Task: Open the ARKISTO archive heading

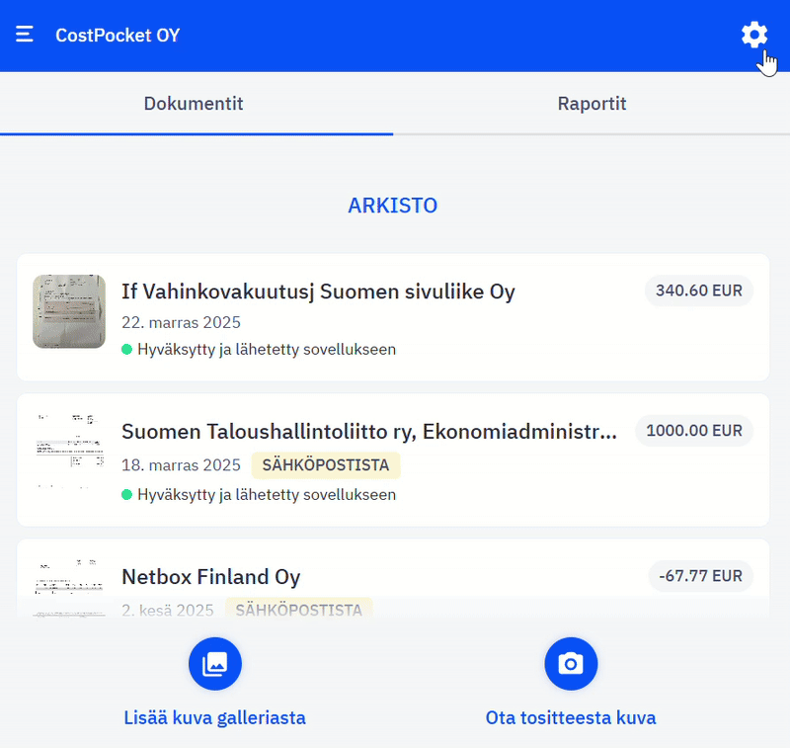Action: (392, 206)
